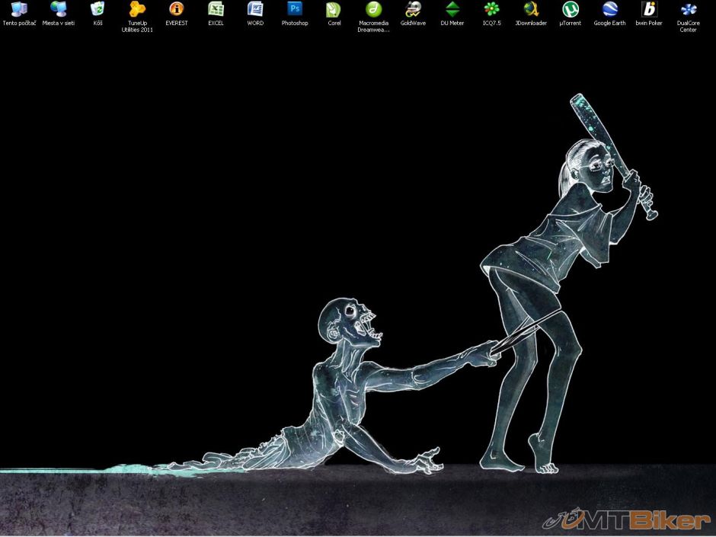The width and height of the screenshot is (716, 537).
Task: Click the Kôš recycle bin icon
Action: point(97,10)
